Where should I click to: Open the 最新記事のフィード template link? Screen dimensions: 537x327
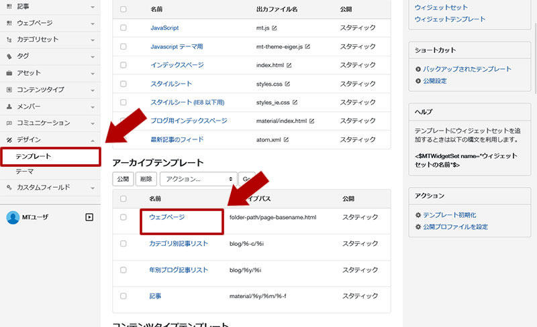pos(177,139)
